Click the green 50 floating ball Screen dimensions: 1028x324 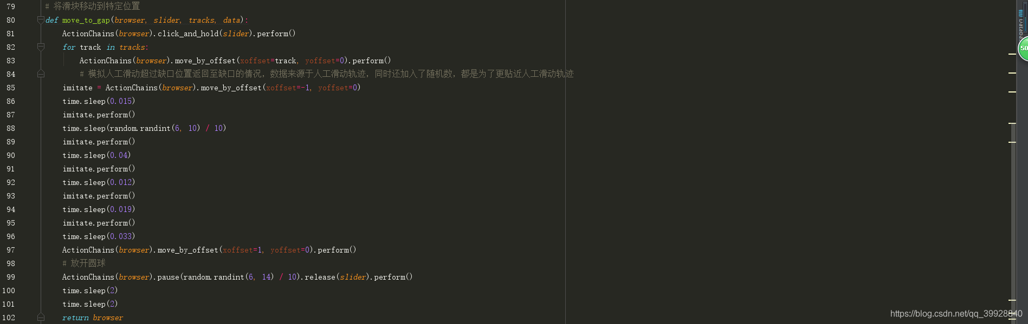coord(1023,49)
